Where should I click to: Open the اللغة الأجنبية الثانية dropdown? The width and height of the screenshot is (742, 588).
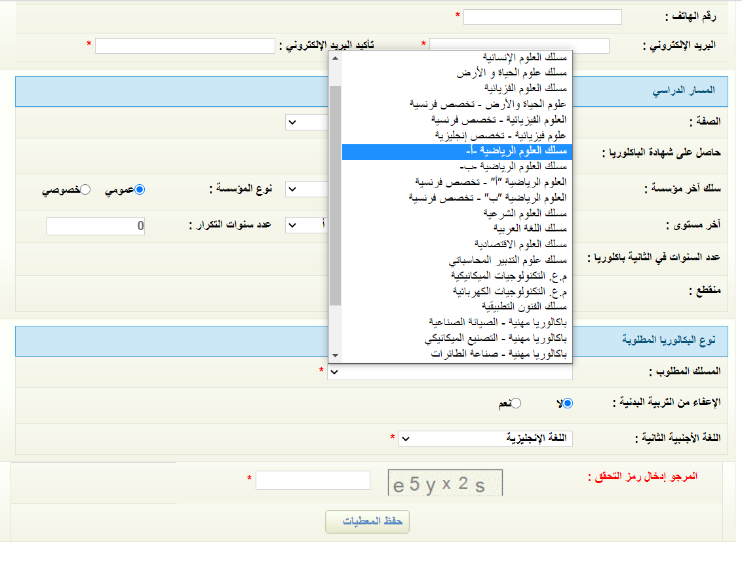click(x=486, y=439)
